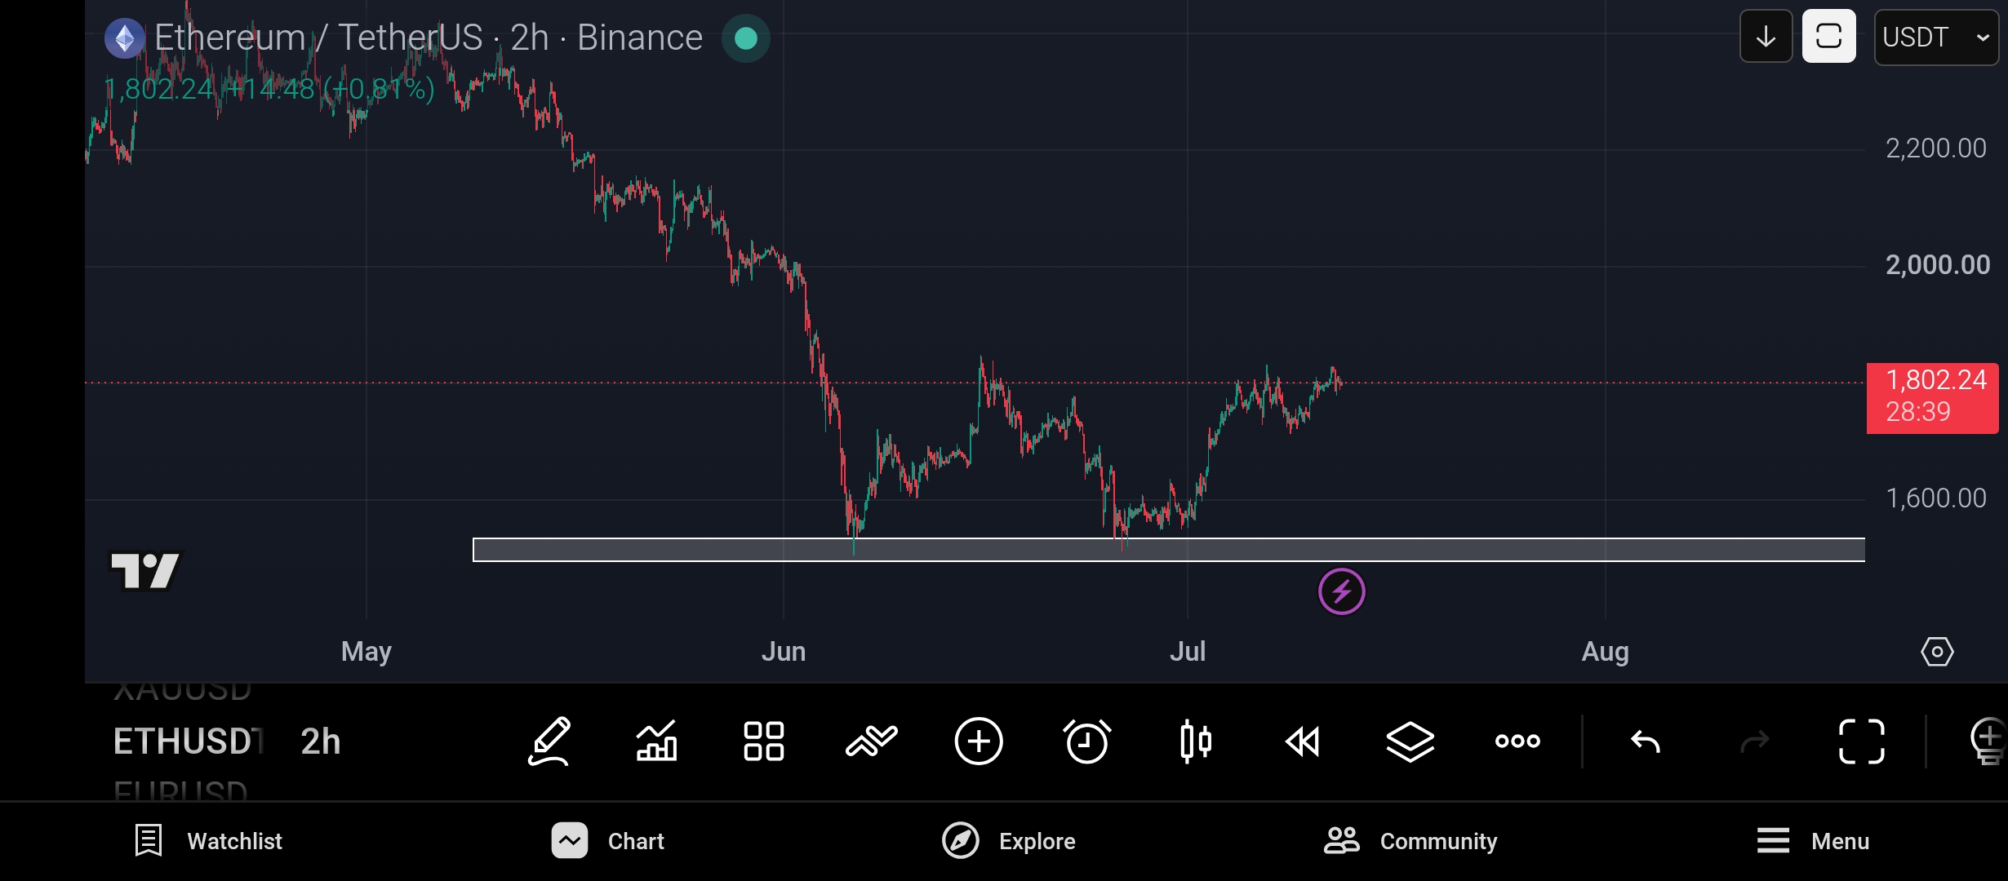This screenshot has width=2008, height=881.
Task: Click the 1,600.00 price axis label
Action: point(1936,498)
